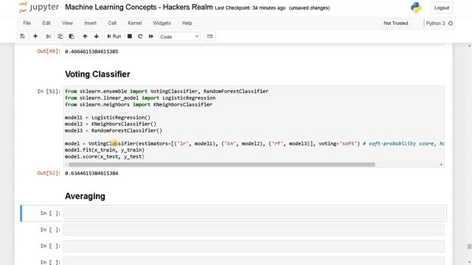Open the File menu
Image resolution: width=472 pixels, height=265 pixels.
pos(27,23)
